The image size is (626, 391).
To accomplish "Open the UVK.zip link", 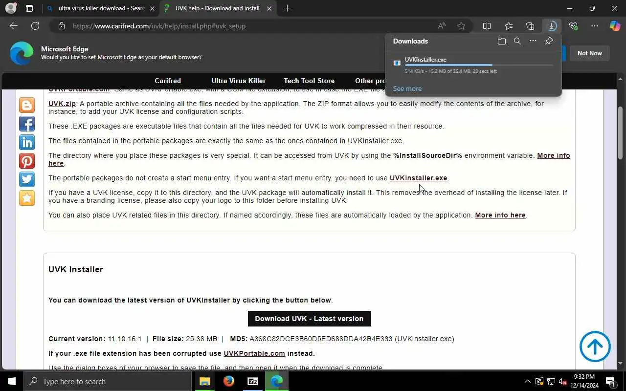I will click(x=62, y=104).
